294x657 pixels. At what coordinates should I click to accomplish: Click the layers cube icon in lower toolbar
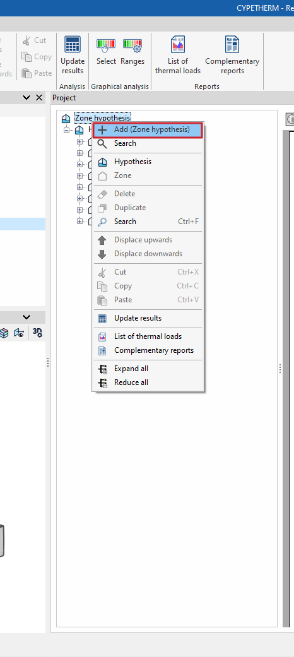coord(4,333)
